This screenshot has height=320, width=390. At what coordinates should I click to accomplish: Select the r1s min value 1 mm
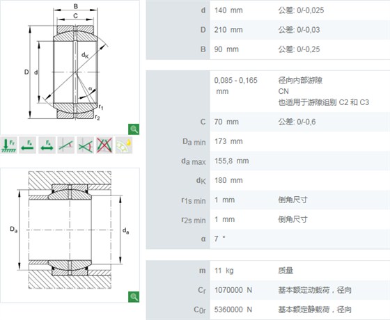pos(224,200)
